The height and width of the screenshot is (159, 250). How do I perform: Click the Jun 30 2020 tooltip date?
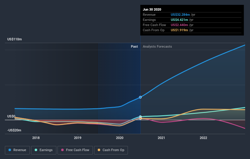tap(152, 9)
